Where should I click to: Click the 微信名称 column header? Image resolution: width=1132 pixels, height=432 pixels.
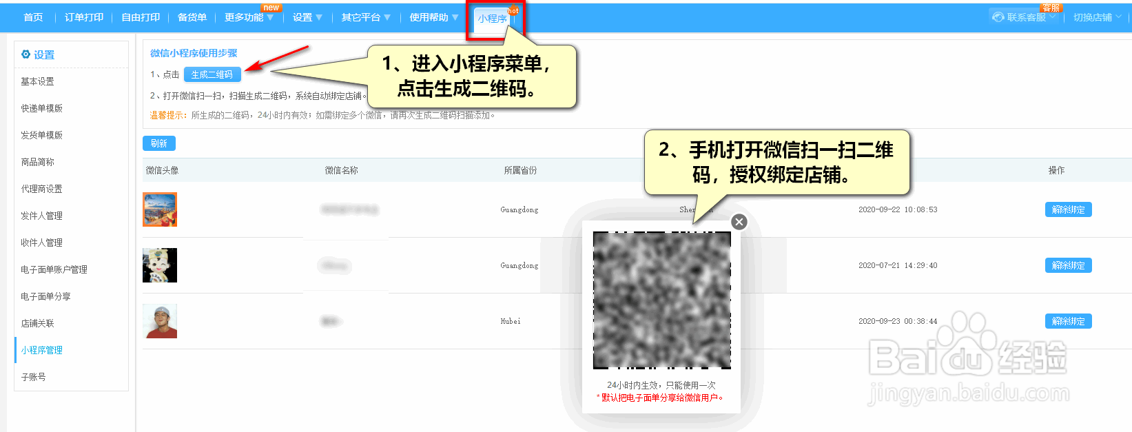342,170
